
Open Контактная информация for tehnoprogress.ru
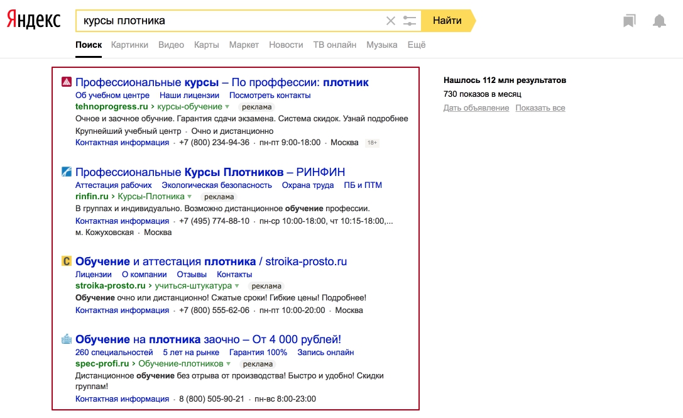[122, 142]
